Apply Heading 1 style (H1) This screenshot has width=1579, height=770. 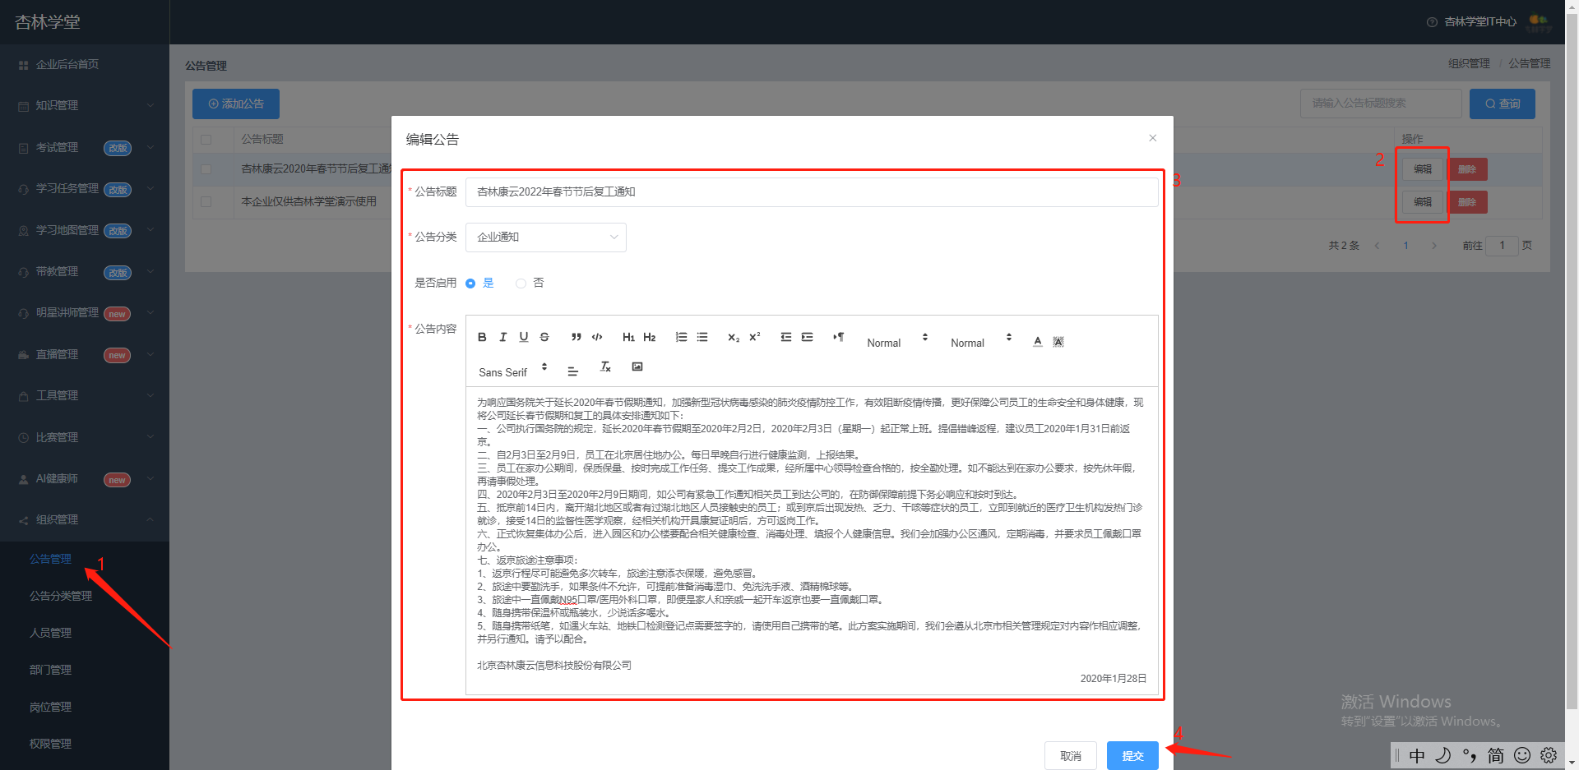(x=628, y=337)
